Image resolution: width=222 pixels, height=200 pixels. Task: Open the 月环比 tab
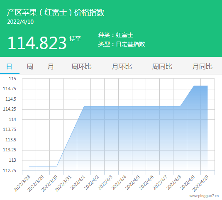[x=122, y=67]
